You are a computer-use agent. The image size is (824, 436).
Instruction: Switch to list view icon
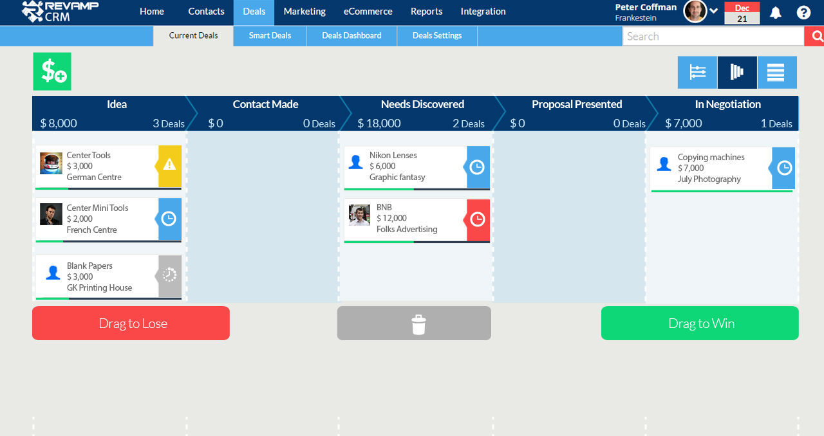tap(777, 72)
